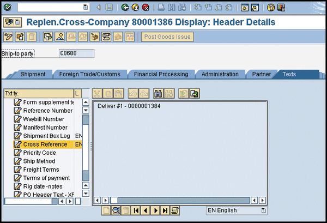Select Rig date -notes text type

click(43, 186)
